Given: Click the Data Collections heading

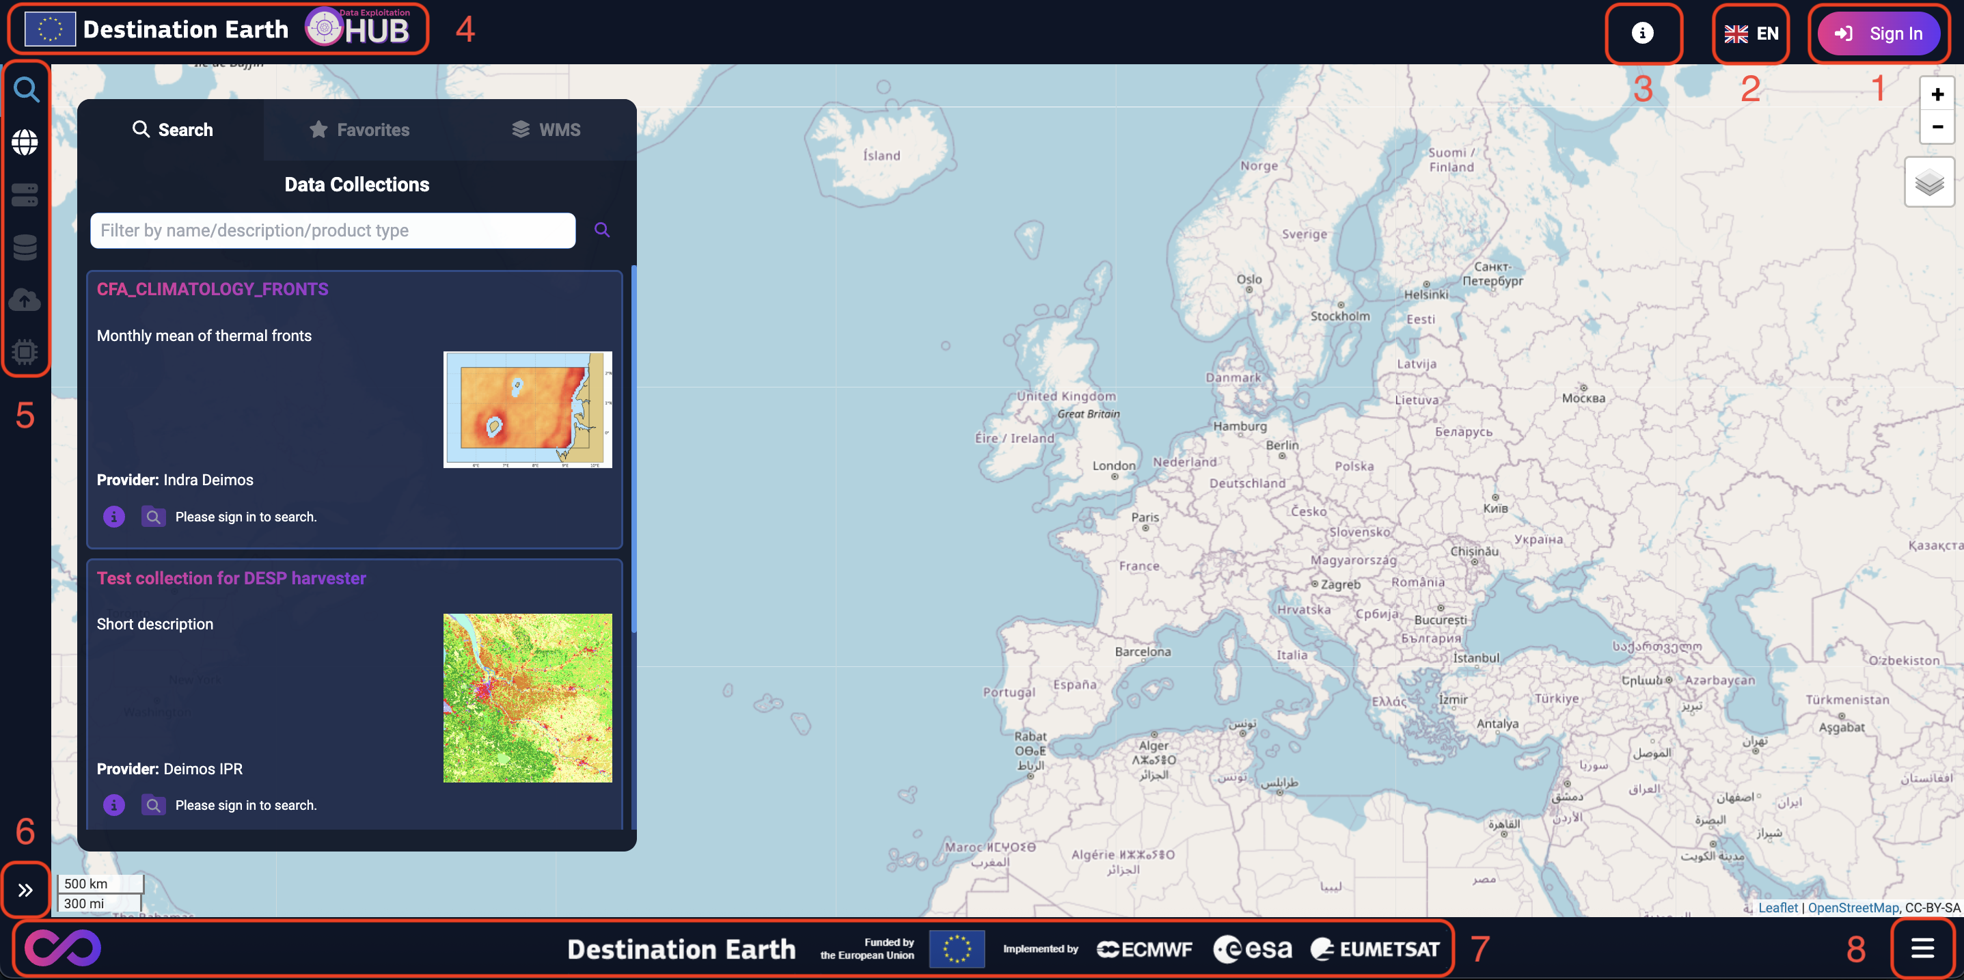Looking at the screenshot, I should (357, 185).
